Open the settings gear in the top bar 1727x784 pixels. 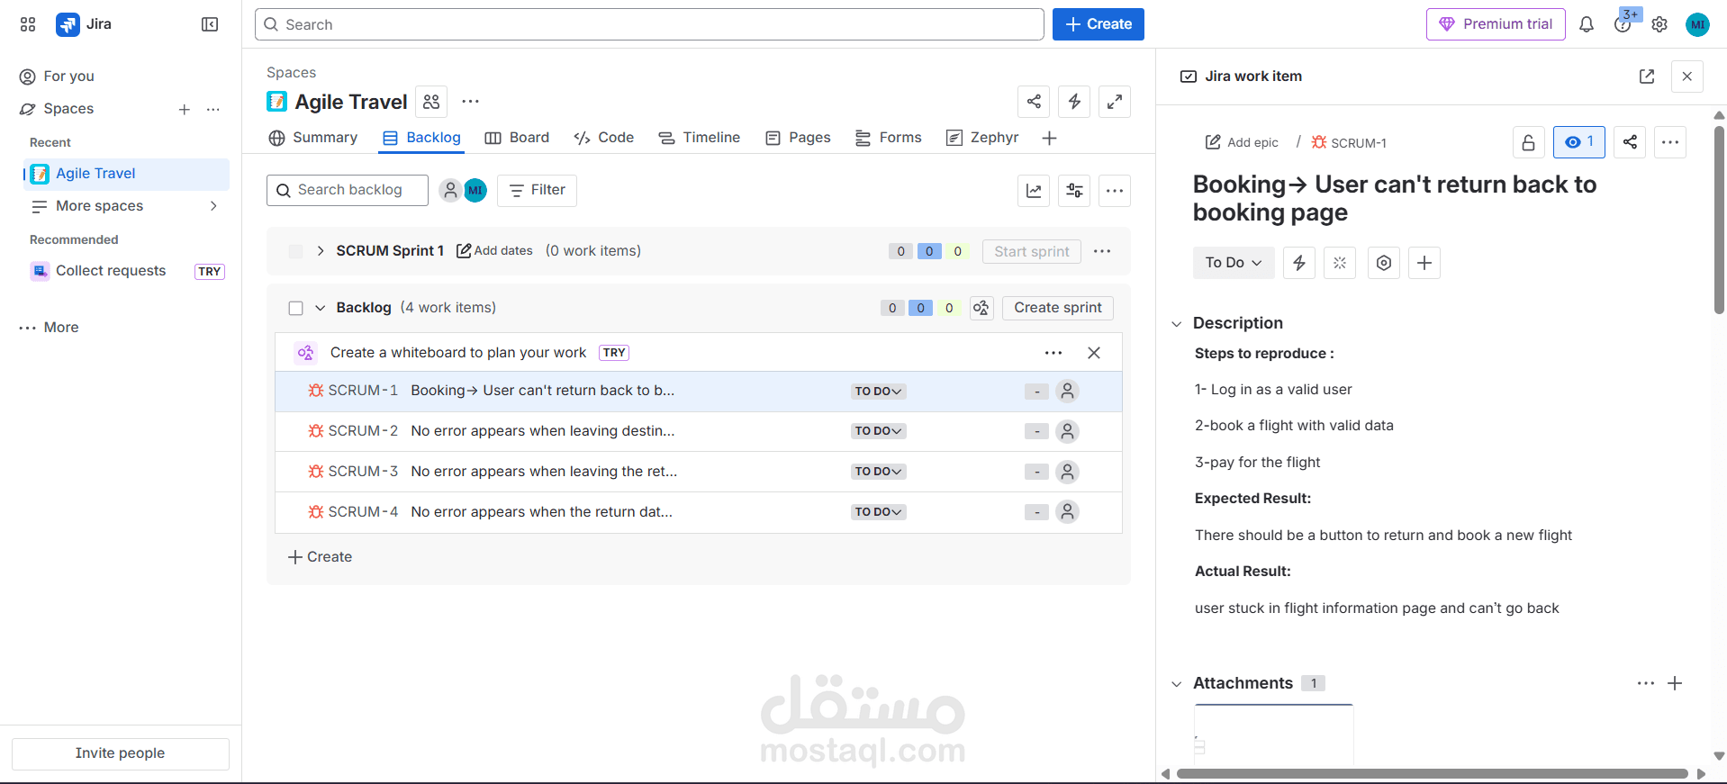pos(1659,24)
